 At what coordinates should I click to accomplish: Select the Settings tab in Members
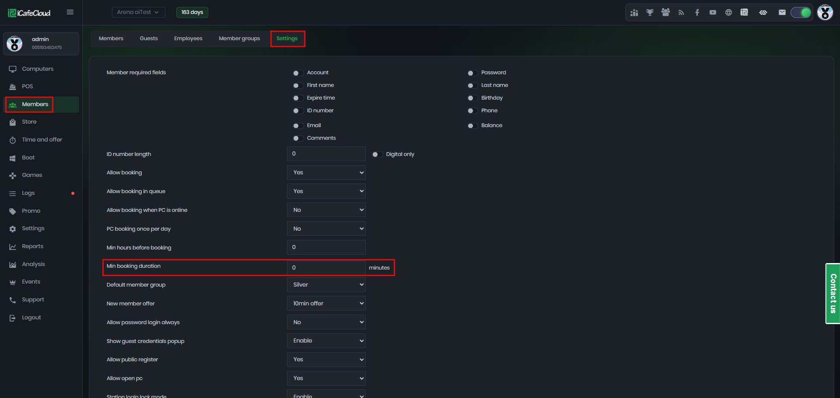[x=287, y=38]
